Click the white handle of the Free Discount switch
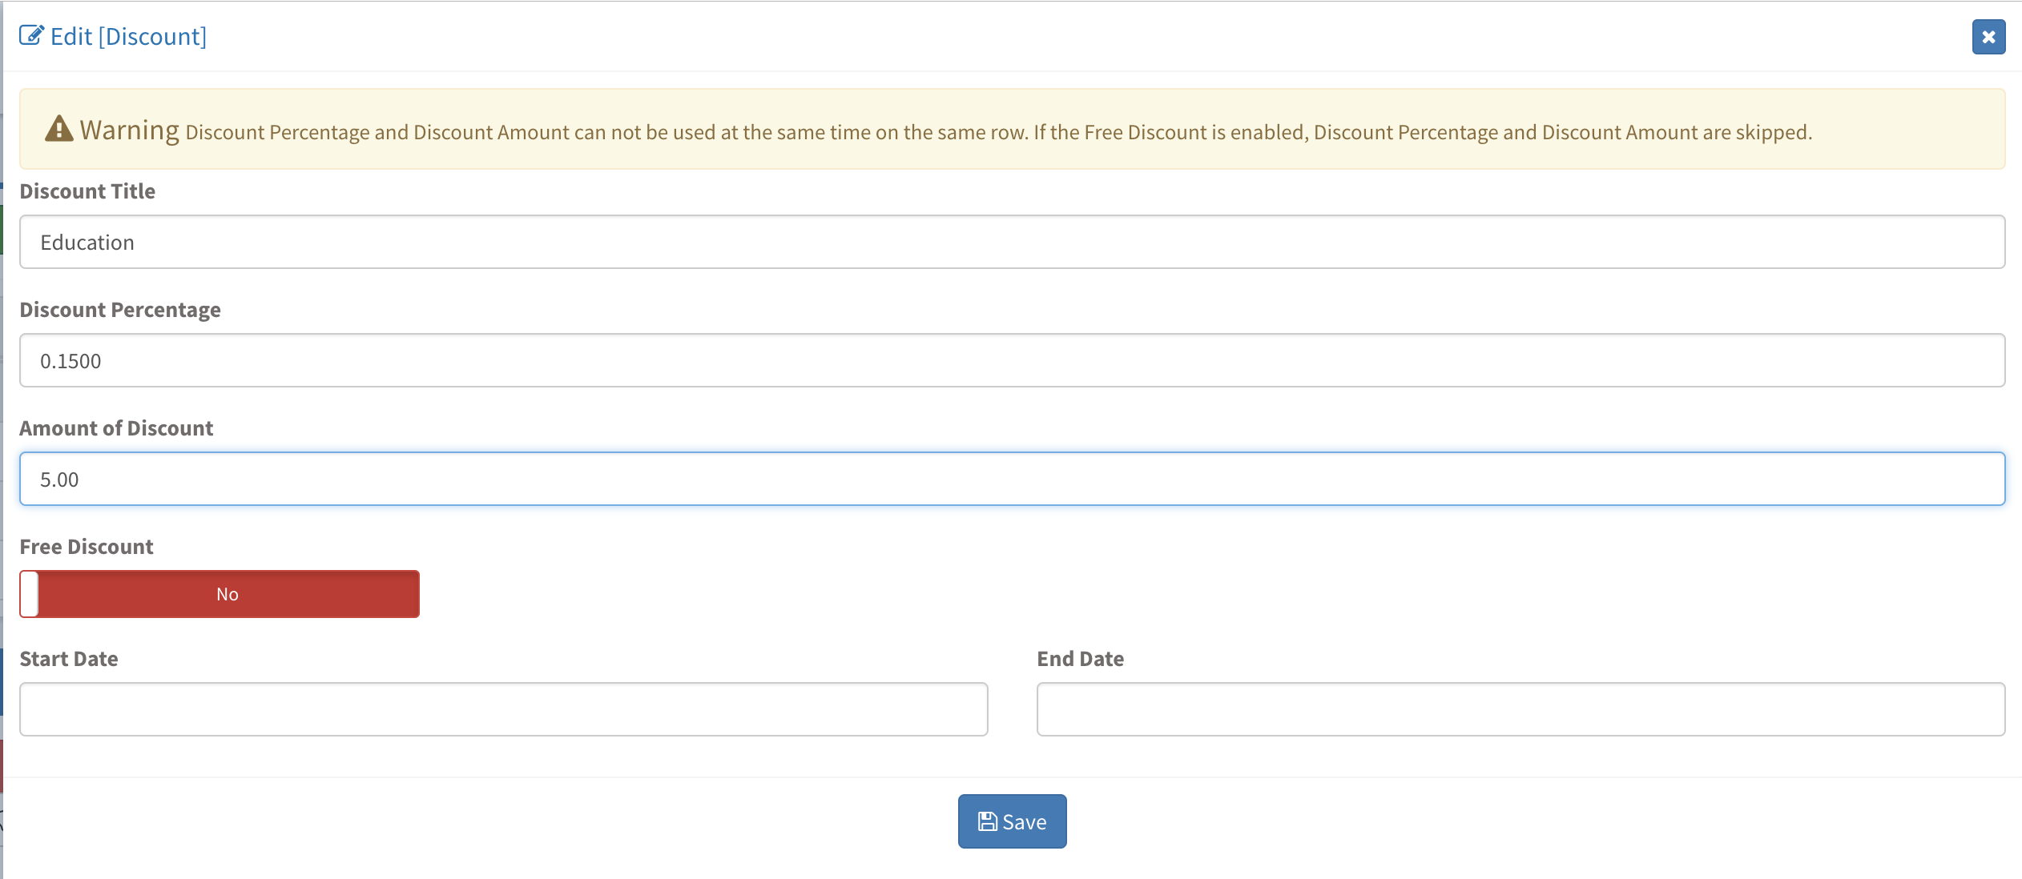2022x879 pixels. [30, 594]
